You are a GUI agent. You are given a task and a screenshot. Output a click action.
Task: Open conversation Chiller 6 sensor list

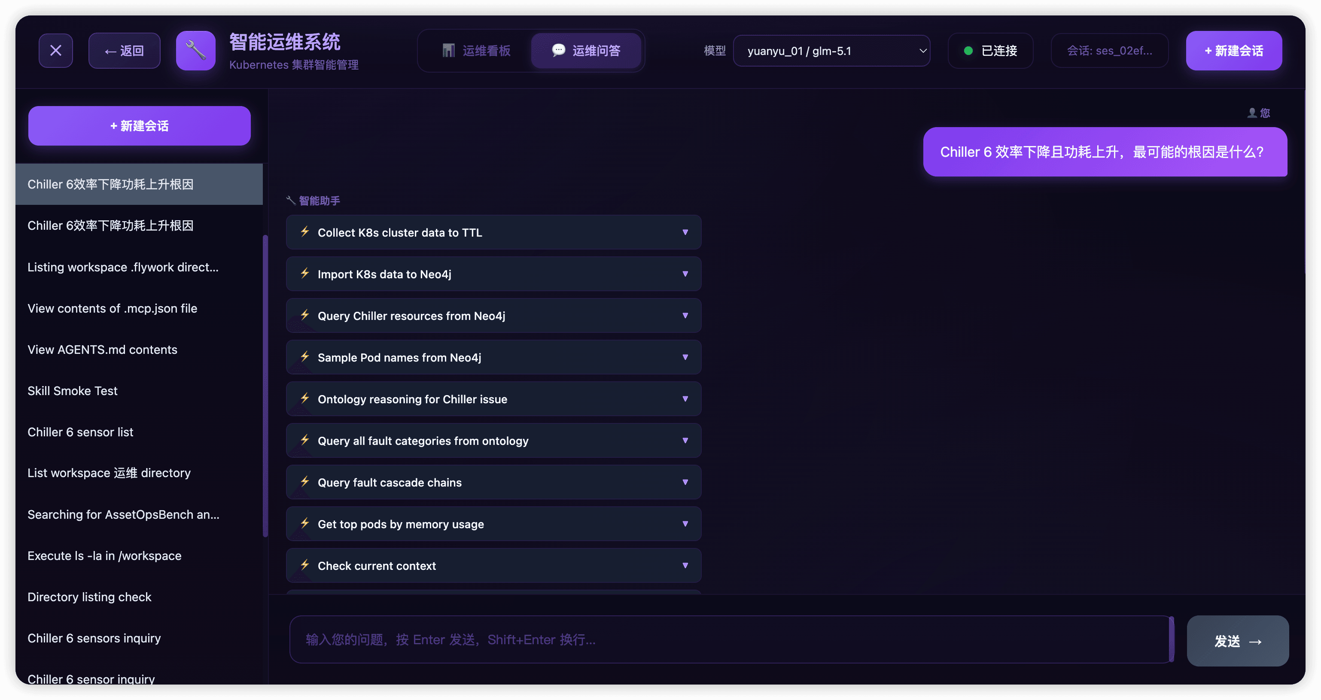[x=139, y=432]
